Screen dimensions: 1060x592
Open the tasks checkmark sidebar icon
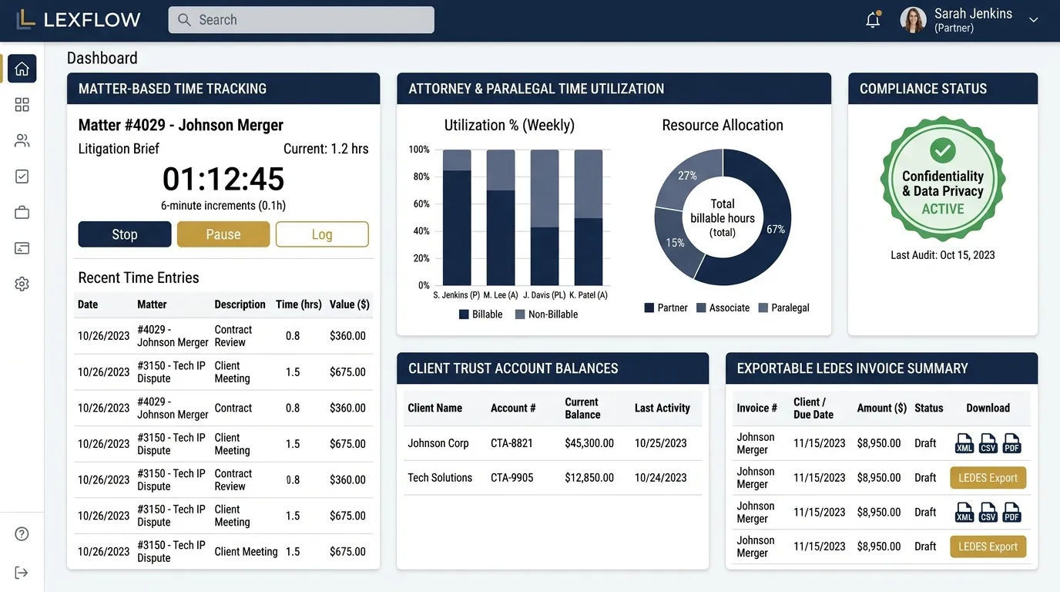pyautogui.click(x=22, y=177)
